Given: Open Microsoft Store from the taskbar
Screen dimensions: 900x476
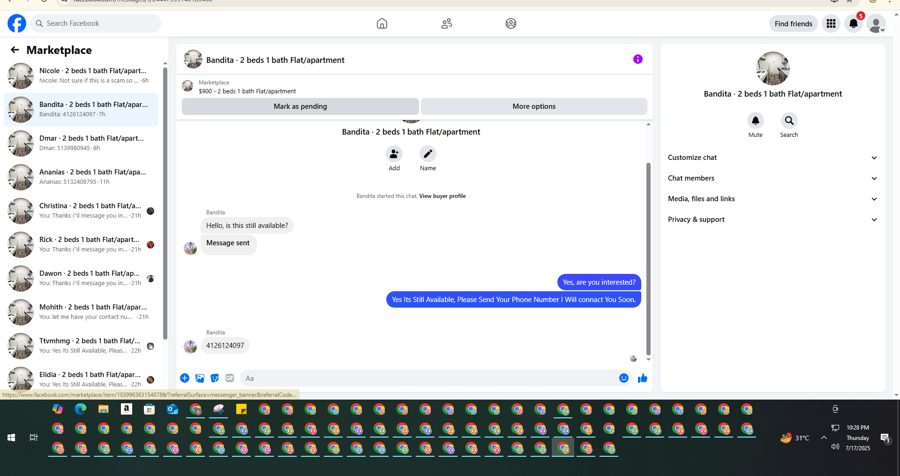Looking at the screenshot, I should (x=150, y=409).
